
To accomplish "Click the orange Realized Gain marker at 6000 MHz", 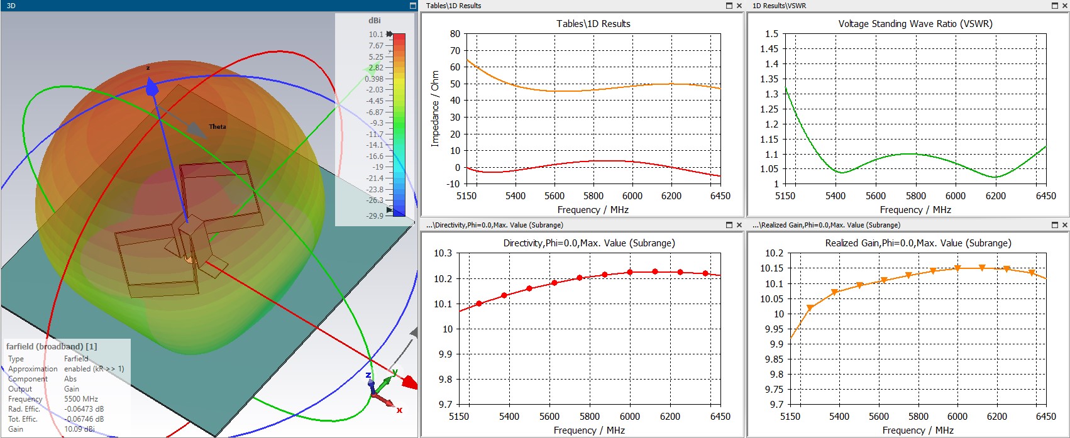I will [x=957, y=268].
